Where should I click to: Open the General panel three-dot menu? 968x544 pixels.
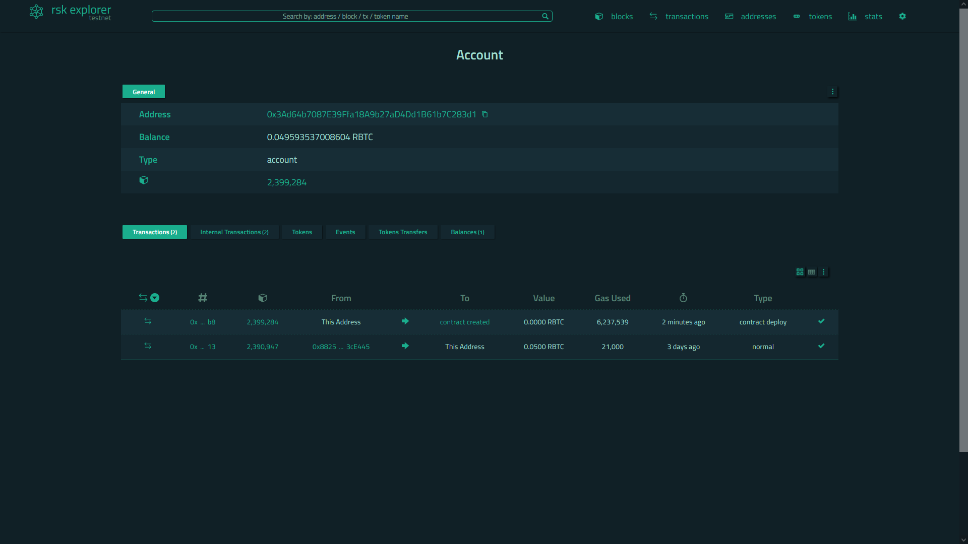click(832, 92)
